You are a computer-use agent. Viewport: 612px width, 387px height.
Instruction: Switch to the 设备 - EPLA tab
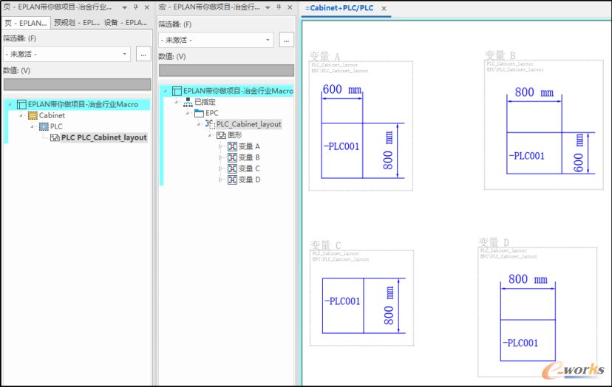point(126,23)
